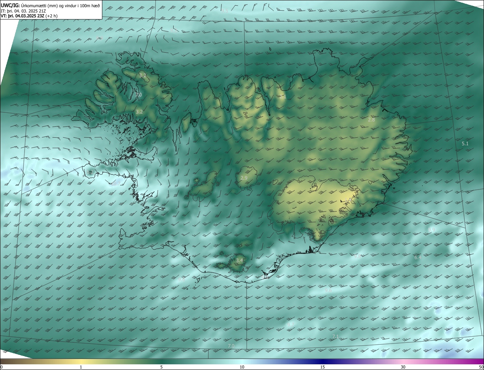Click the 10 tick on the color scale

click(242, 367)
